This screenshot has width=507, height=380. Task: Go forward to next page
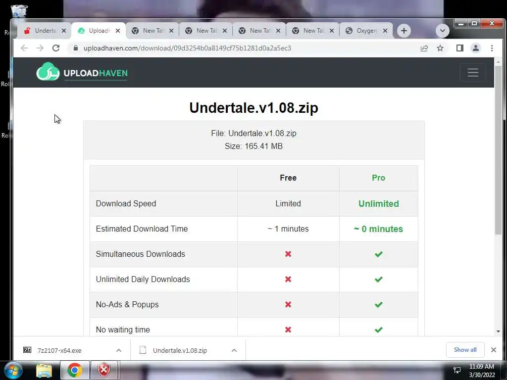tap(40, 48)
